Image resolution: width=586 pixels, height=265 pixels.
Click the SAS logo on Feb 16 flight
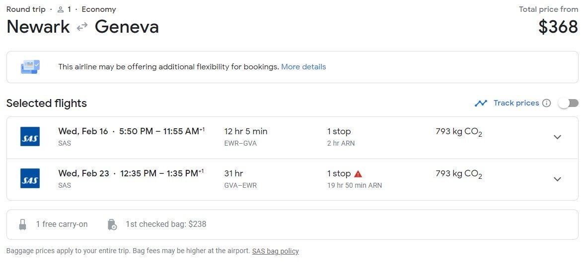[x=30, y=136]
